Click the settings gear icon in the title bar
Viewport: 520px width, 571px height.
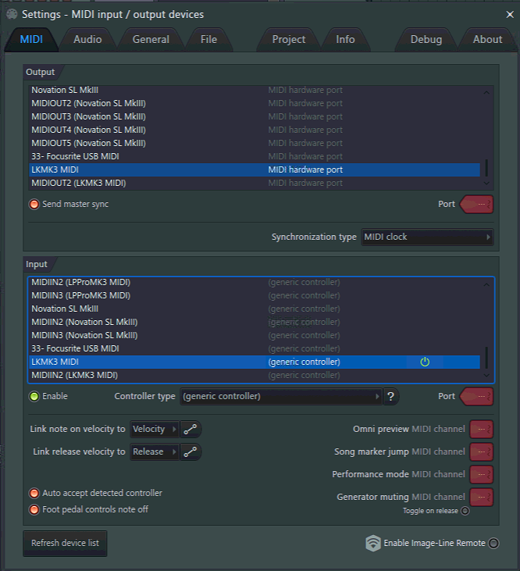coord(12,14)
